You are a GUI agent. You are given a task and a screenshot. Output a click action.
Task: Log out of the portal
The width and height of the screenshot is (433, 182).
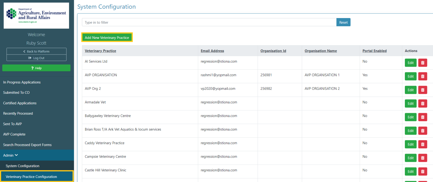[36, 58]
